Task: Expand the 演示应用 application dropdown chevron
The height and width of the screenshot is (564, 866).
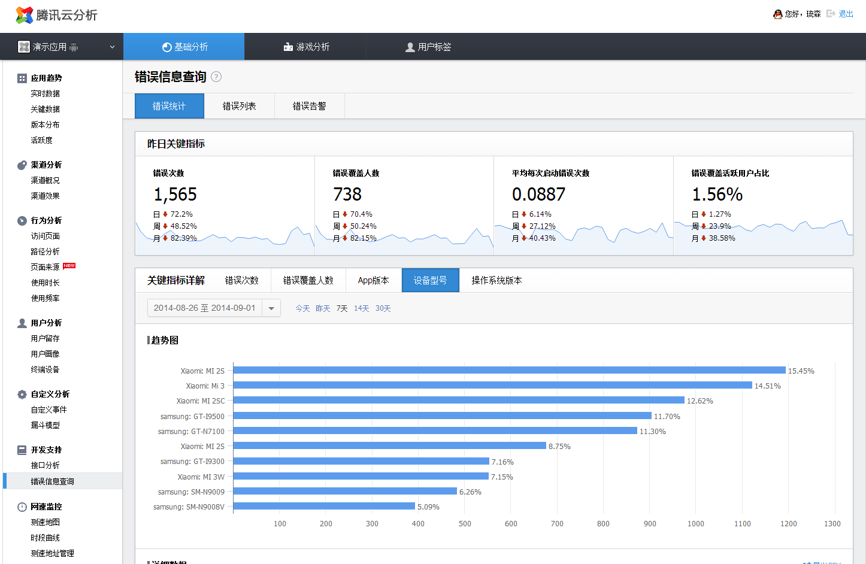Action: click(x=112, y=47)
